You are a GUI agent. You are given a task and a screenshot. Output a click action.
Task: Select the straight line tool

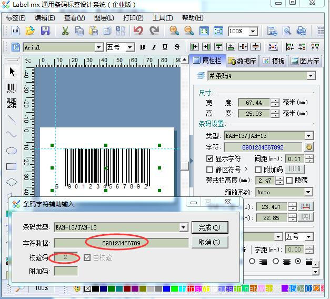pyautogui.click(x=12, y=119)
